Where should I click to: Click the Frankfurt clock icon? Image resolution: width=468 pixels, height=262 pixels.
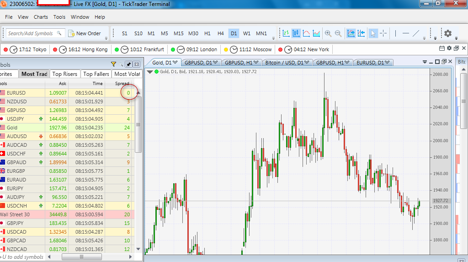124,49
